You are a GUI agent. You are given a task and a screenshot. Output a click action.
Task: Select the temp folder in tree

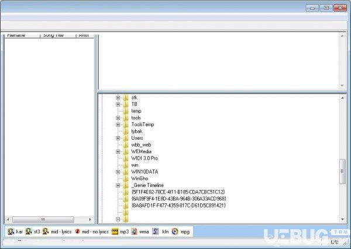[x=136, y=111]
